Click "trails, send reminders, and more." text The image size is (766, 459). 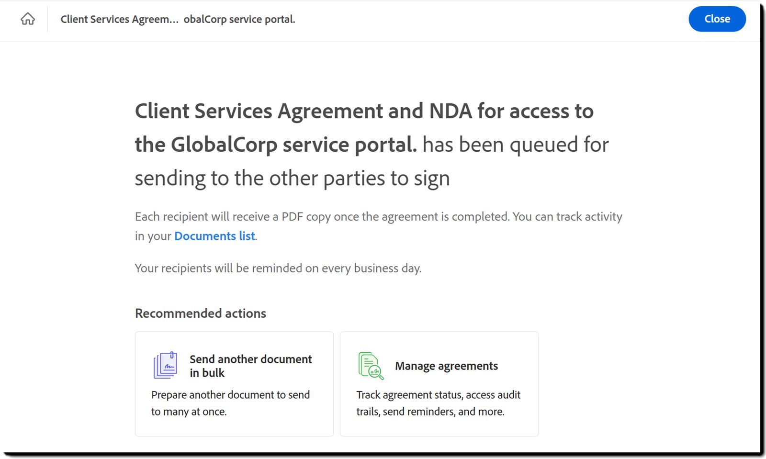tap(430, 412)
